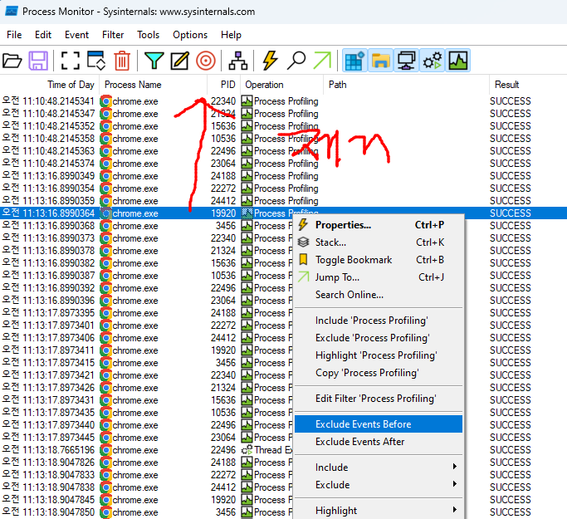Select the row with time 11:13:18.9047850
The image size is (567, 519).
coord(284,512)
